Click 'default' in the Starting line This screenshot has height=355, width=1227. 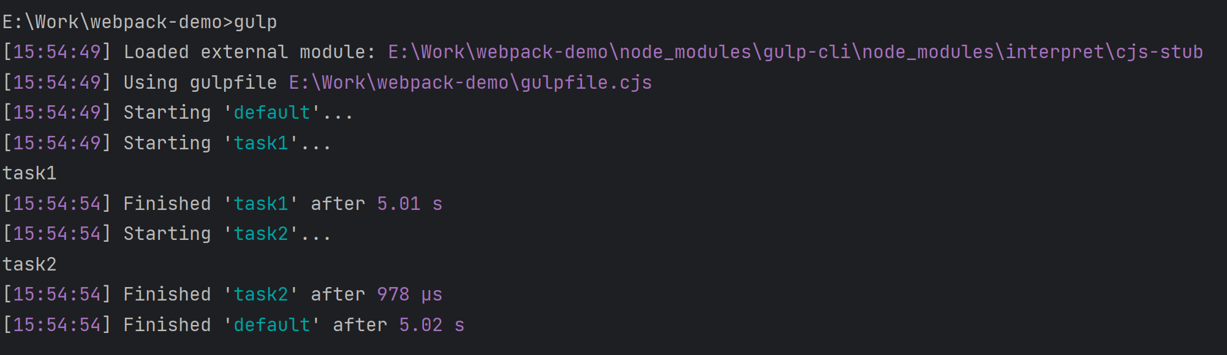click(271, 113)
